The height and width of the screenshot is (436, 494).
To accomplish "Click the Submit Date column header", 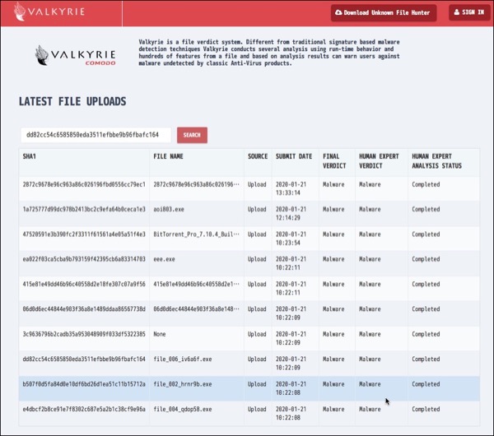I will tap(294, 156).
